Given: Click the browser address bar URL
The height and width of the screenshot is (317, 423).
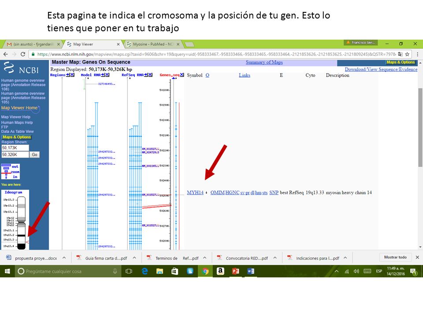Looking at the screenshot, I should click(217, 54).
